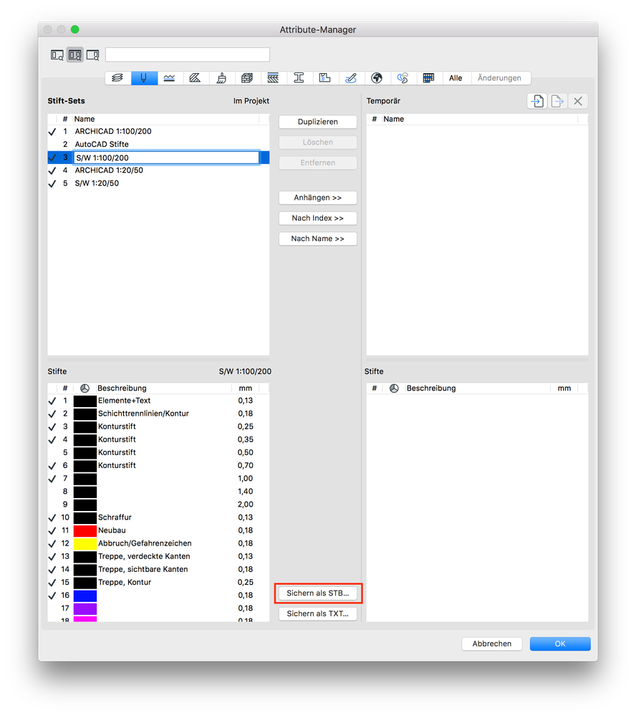This screenshot has width=636, height=716.
Task: Select S/W 1:20/50 pen set
Action: 158,183
